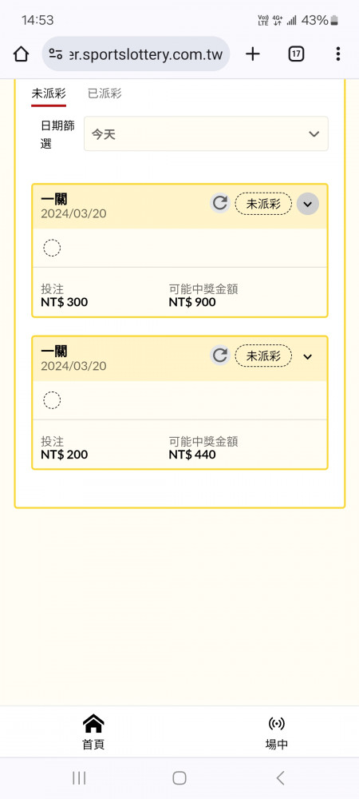Switch to the 未派彩 tab
The image size is (359, 799).
point(49,93)
